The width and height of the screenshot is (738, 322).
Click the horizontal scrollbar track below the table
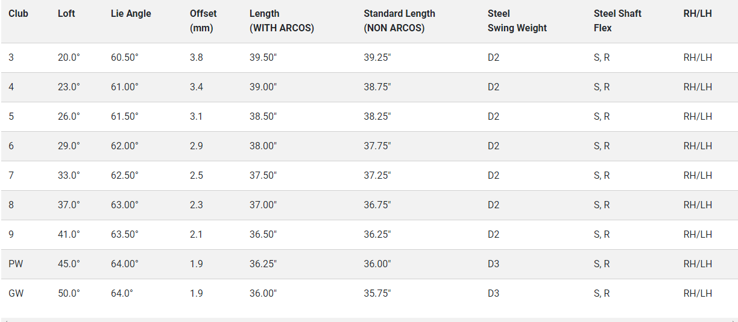(x=369, y=320)
